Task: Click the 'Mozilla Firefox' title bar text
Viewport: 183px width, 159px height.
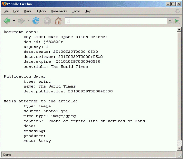Action: (x=20, y=4)
